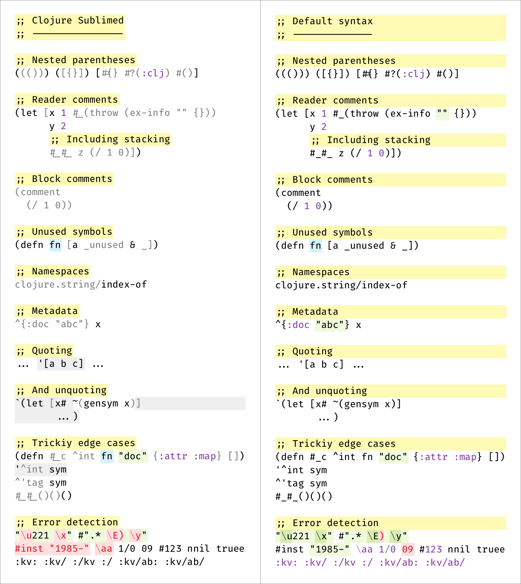The width and height of the screenshot is (521, 584).
Task: Select ';; Unused symbols' in Default syntax pane
Action: [325, 233]
